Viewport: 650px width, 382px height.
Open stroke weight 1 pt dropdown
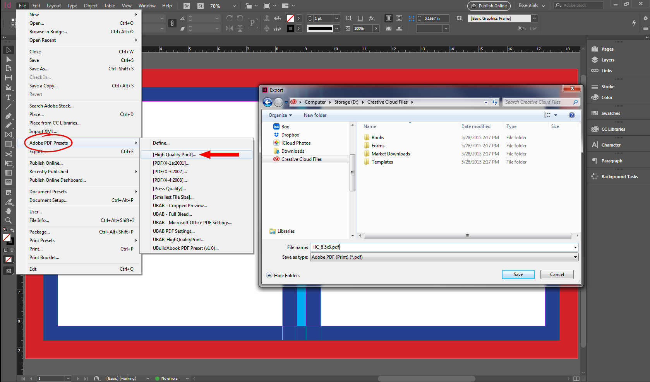(336, 18)
